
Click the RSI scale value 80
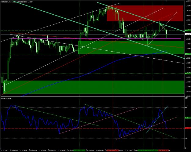point(186,107)
